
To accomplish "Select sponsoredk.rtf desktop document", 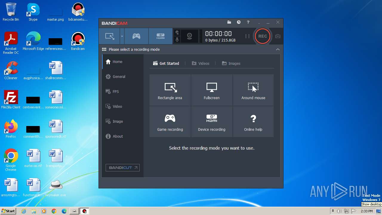I will (x=56, y=129).
